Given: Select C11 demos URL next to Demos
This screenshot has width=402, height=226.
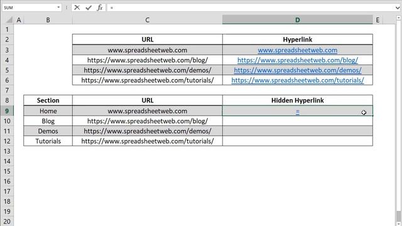Looking at the screenshot, I should (x=148, y=131).
